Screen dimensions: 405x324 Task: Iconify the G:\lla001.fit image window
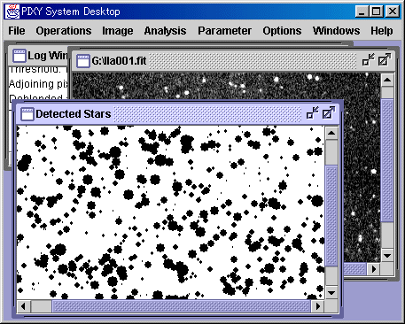[x=369, y=60]
